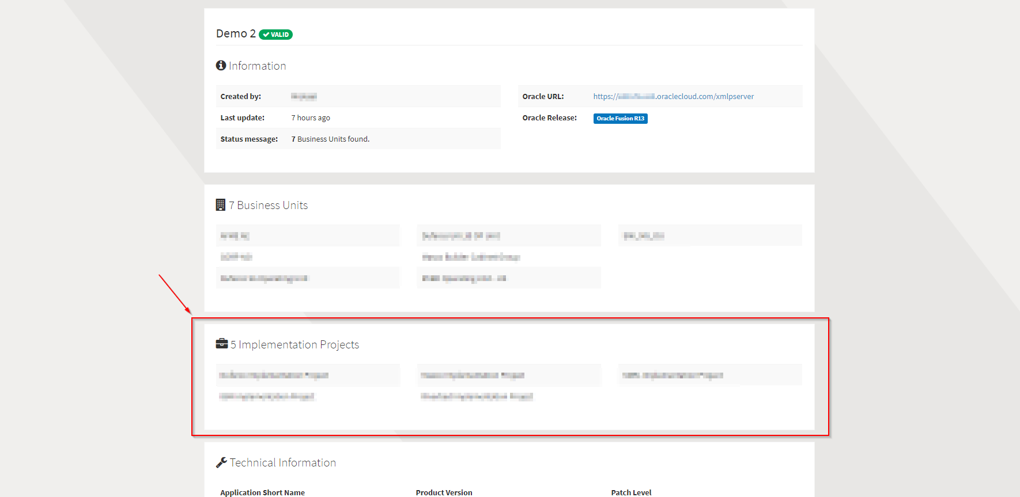
Task: Select the only business unit in the right column
Action: (x=644, y=236)
